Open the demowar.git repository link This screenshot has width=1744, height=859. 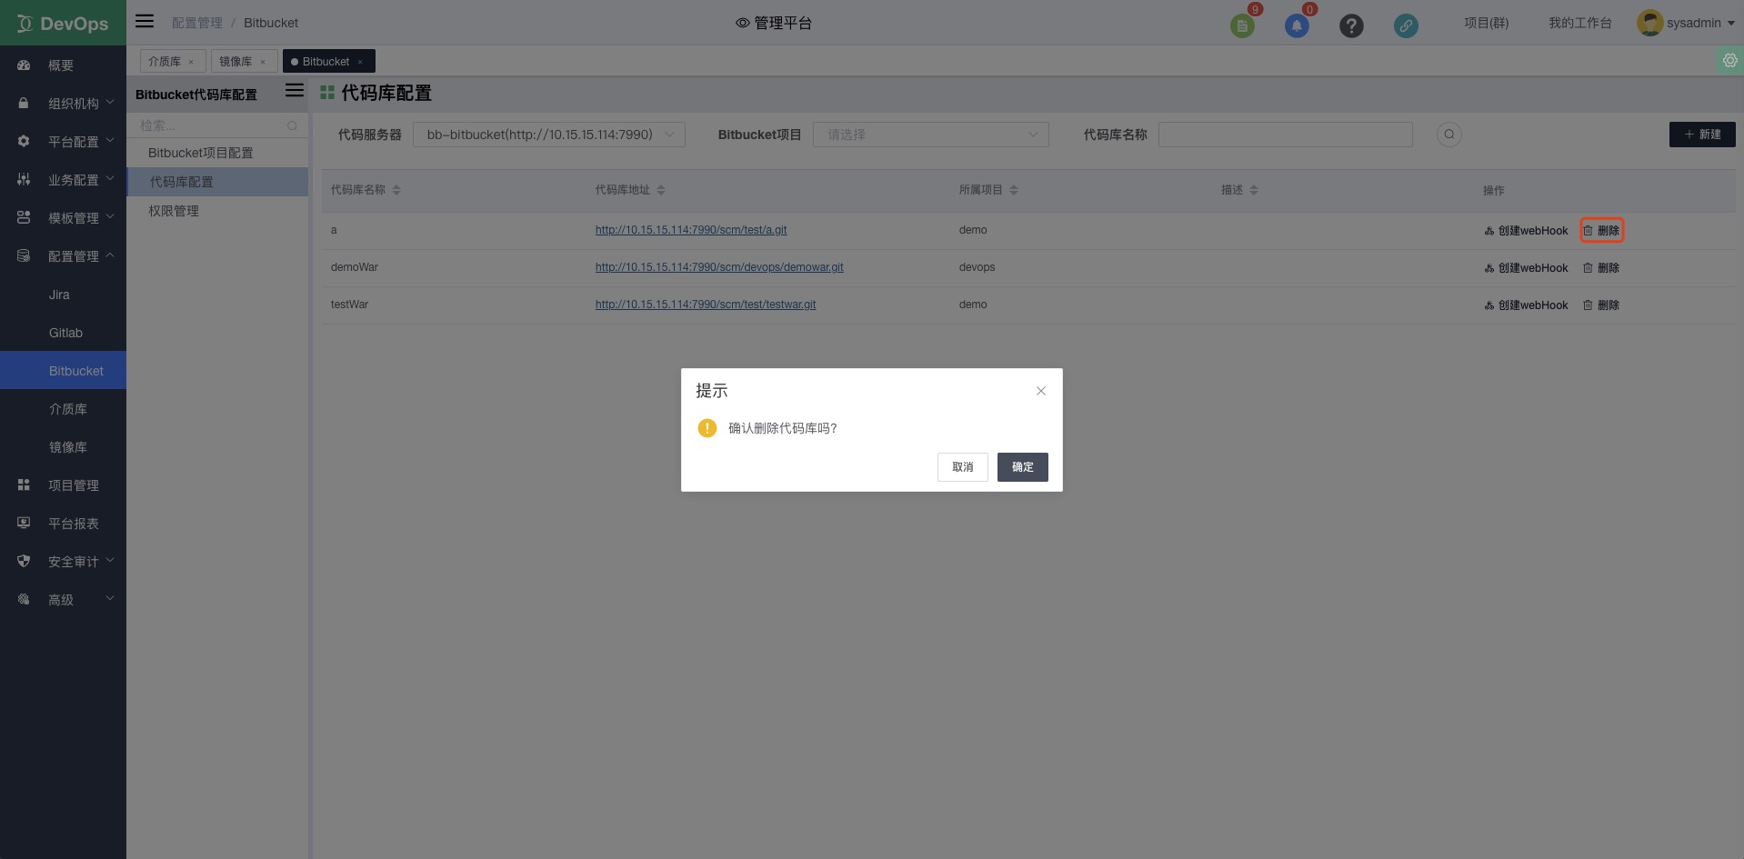719,267
